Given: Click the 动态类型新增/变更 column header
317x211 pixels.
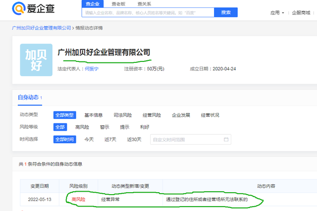Looking at the screenshot, I should pos(130,186).
